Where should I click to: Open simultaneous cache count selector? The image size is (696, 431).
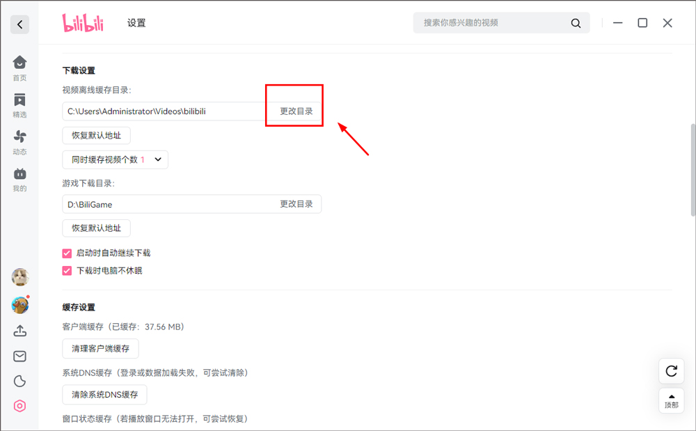[x=116, y=159]
